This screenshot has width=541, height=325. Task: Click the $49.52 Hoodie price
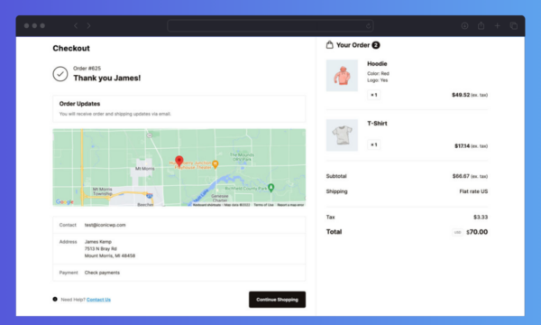[461, 95]
